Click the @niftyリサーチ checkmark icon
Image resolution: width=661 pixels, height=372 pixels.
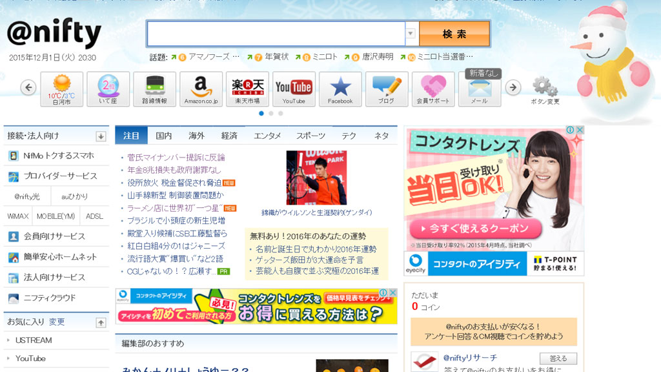(x=425, y=362)
